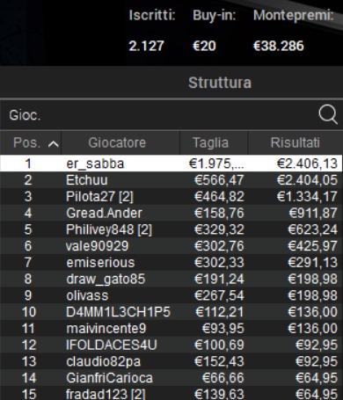Toggle Pos. column sort arrow
343x400 pixels.
pyautogui.click(x=53, y=143)
